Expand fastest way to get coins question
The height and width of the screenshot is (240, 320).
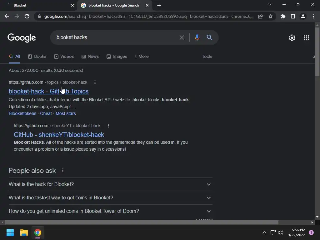[x=110, y=198]
